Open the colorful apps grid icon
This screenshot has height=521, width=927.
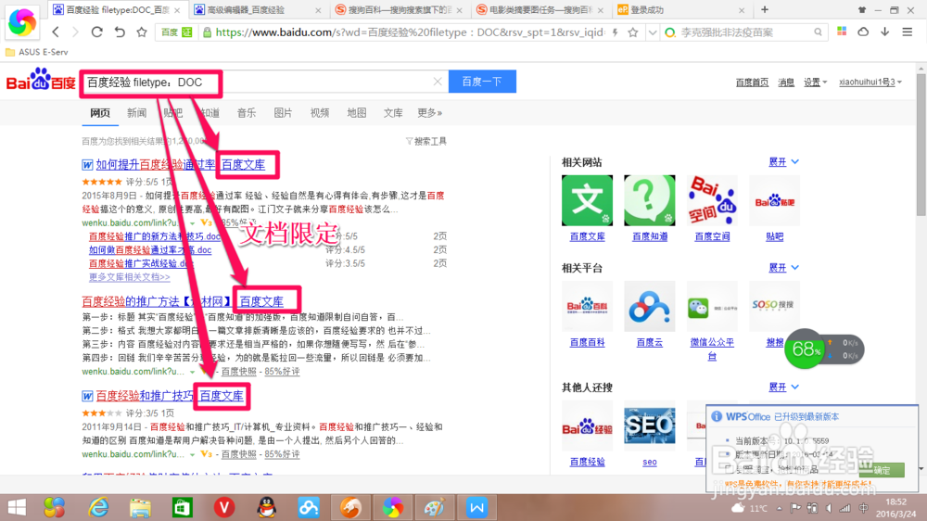click(842, 32)
